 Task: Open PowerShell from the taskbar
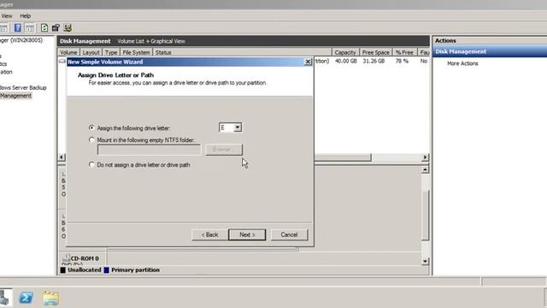pos(26,298)
